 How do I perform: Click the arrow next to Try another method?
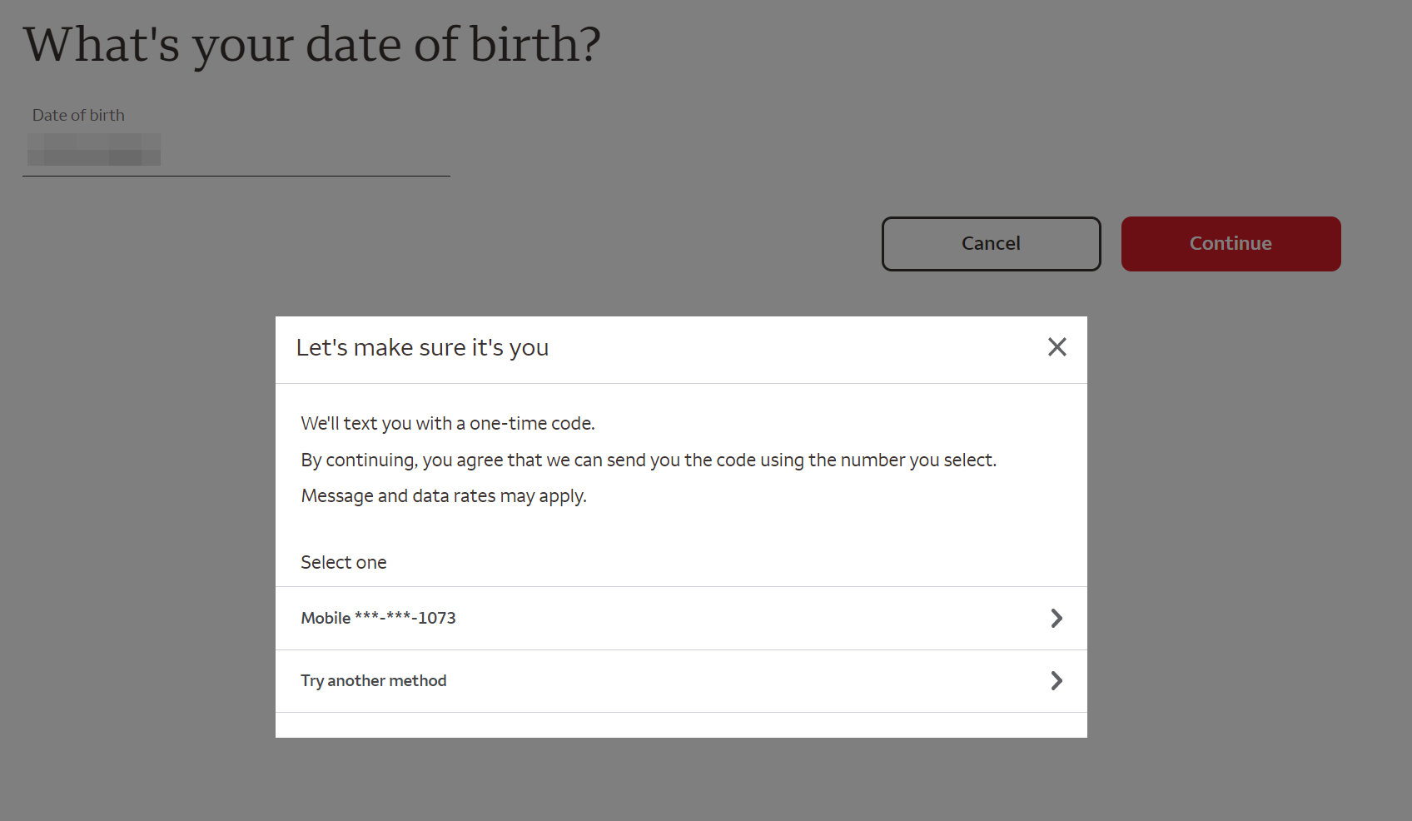tap(1057, 681)
